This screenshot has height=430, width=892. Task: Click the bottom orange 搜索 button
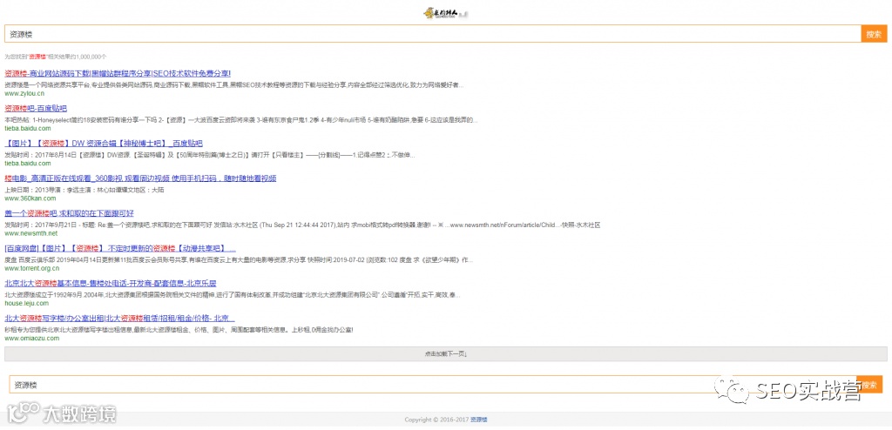869,385
